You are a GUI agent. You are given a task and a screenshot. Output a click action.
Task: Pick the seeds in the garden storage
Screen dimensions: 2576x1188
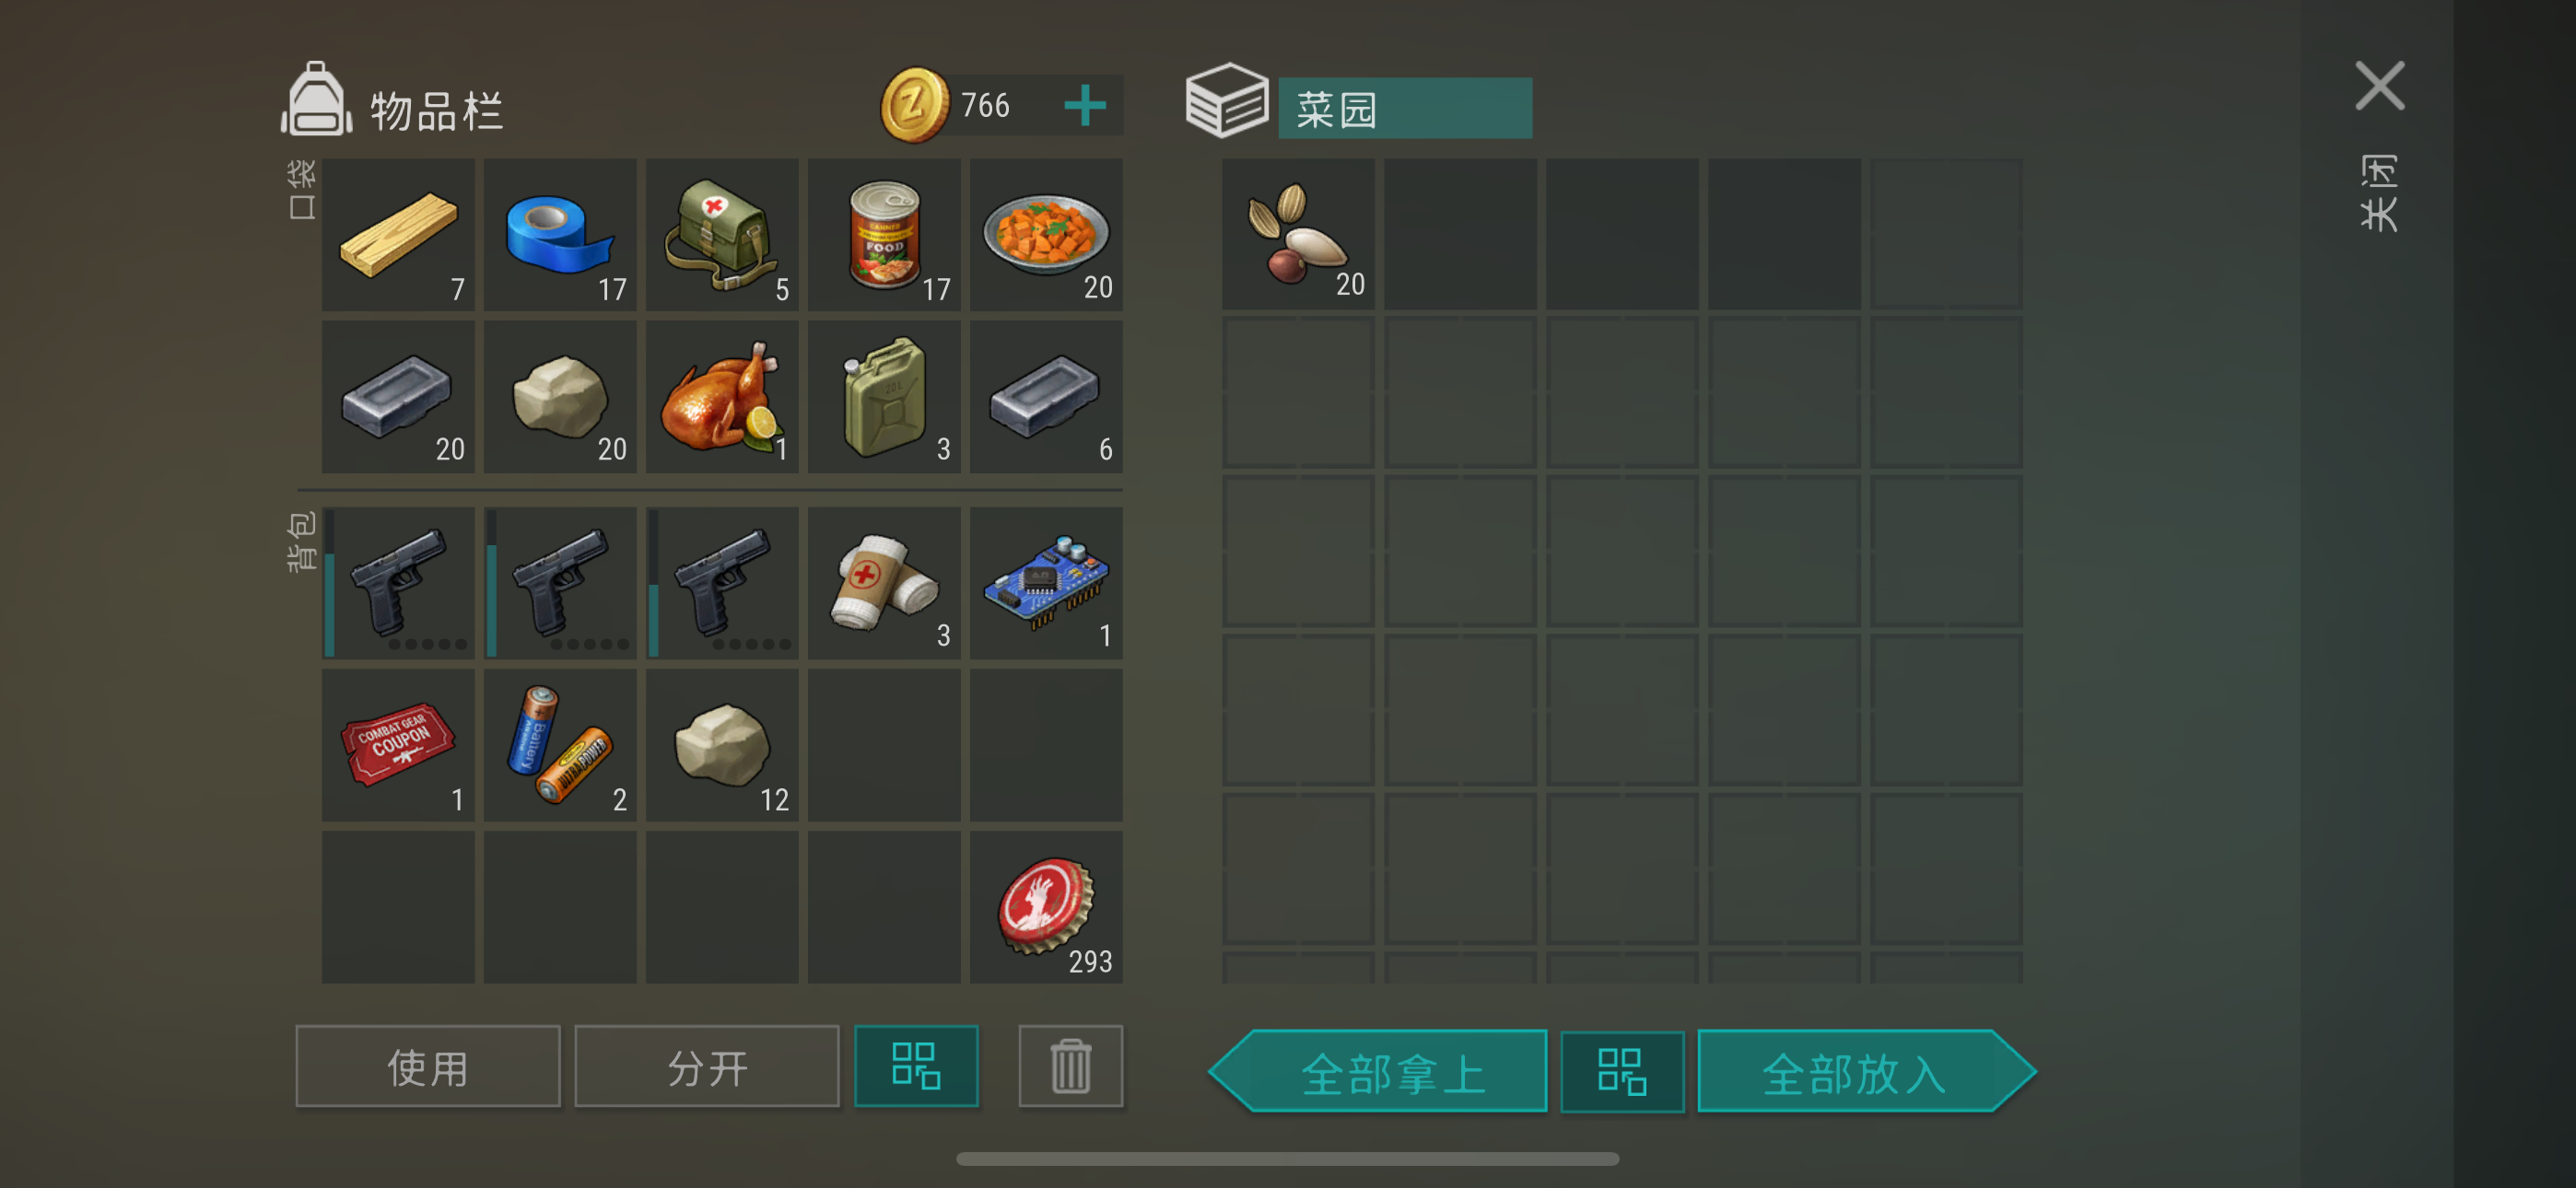(1298, 234)
